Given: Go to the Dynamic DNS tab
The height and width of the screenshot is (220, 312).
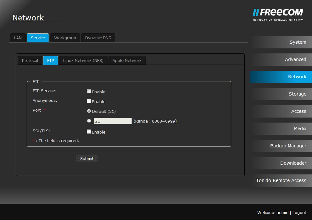Looking at the screenshot, I should [x=98, y=38].
